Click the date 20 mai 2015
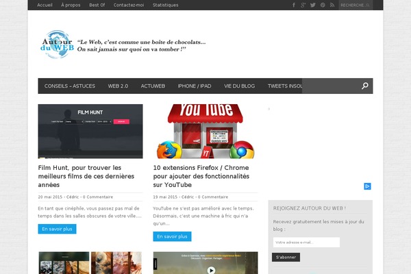411x274 pixels. [50, 197]
